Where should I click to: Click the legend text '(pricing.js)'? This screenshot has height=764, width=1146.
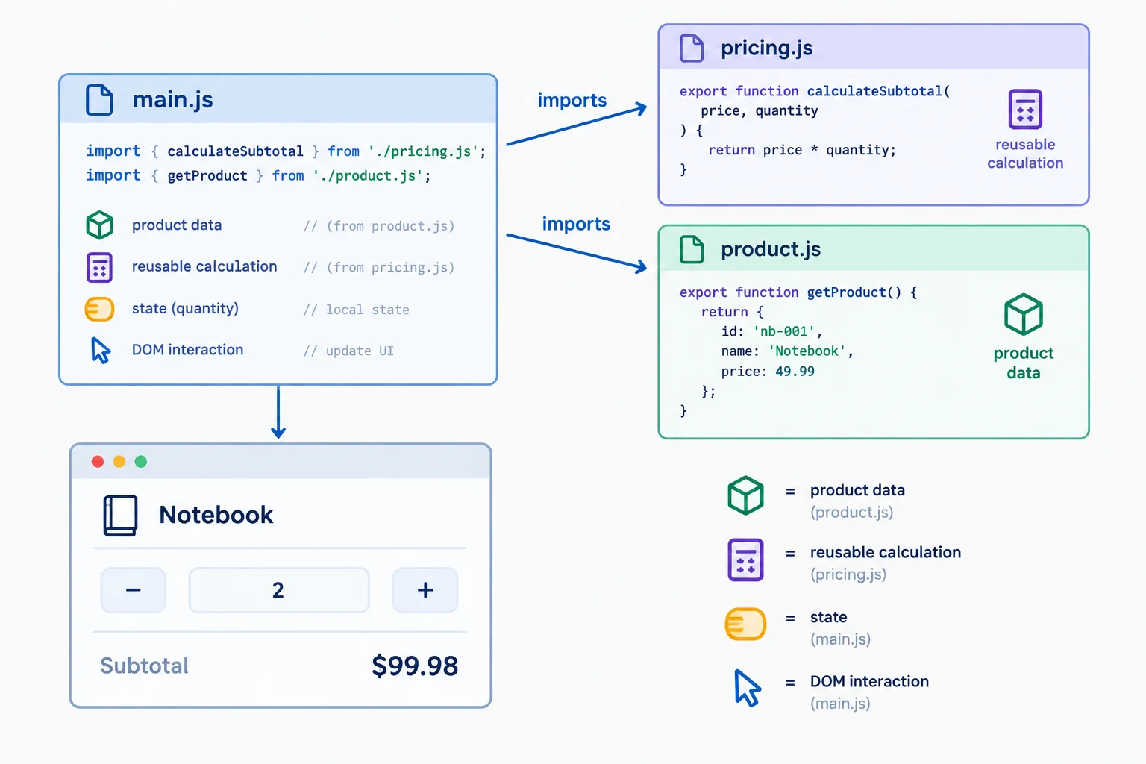(848, 574)
